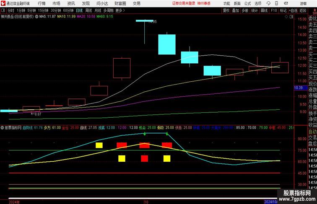Open the 行情 menu
Screen dimensions: 317x204
42,3
